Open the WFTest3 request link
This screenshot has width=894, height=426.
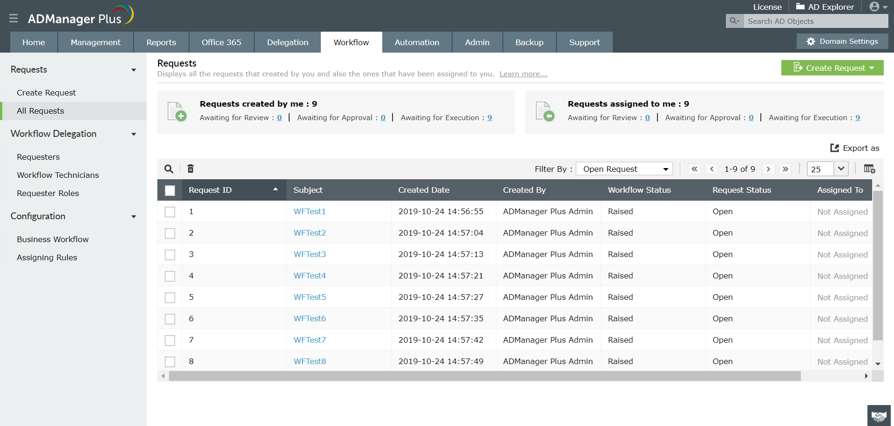(310, 254)
